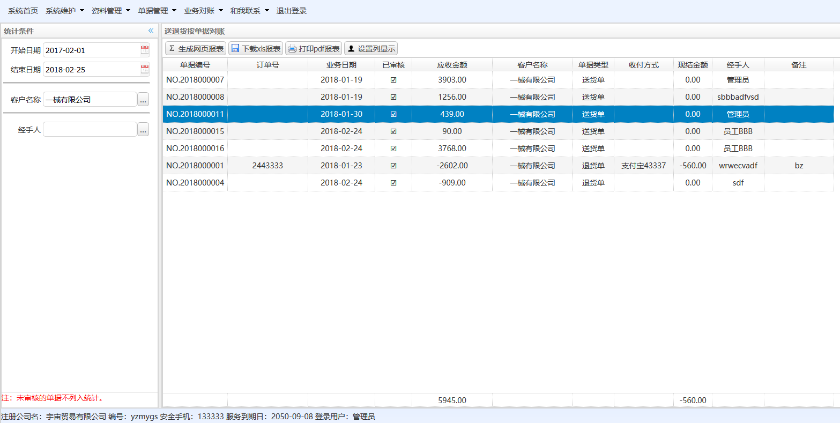Image resolution: width=840 pixels, height=423 pixels.
Task: Select row NO.2018000001
Action: 498,166
